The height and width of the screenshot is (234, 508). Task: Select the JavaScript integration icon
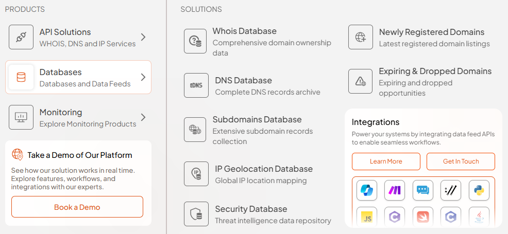367,217
